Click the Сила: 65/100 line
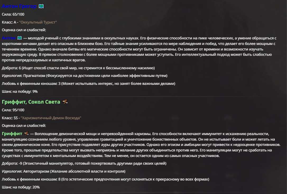 (x=13, y=14)
